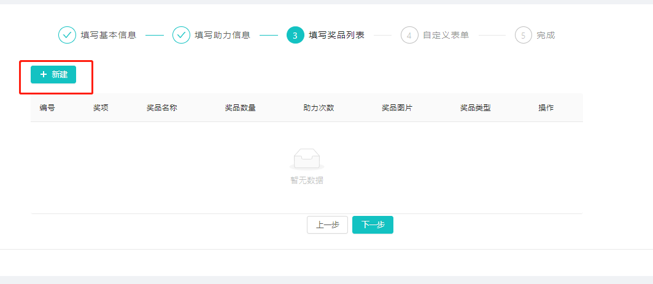This screenshot has height=284, width=653.
Task: Select the 填写奖品列表 step label
Action: coord(336,35)
